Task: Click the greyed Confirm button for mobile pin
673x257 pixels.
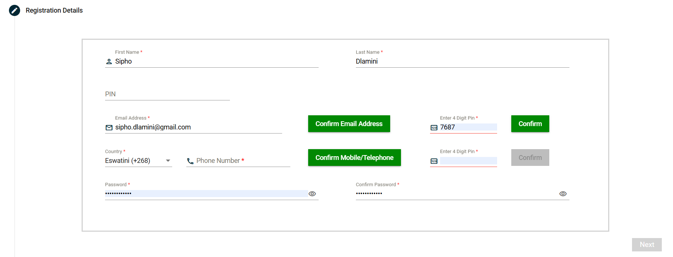Action: point(530,158)
